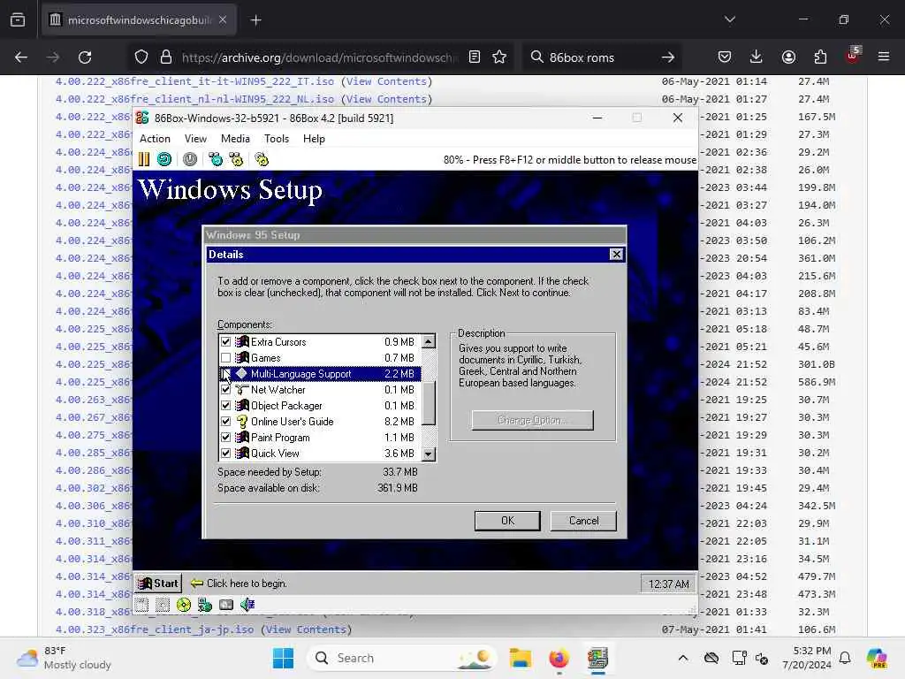Uncheck the Net Watcher checkbox

click(225, 390)
